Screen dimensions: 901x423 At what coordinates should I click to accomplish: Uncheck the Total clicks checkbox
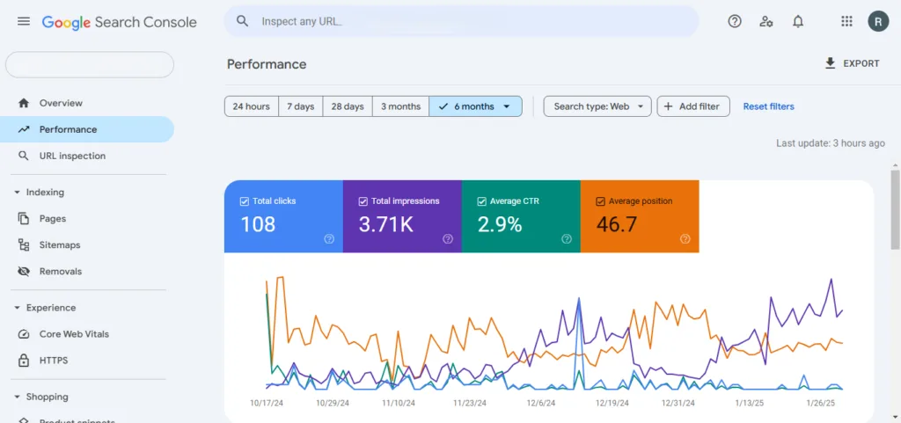(x=245, y=201)
